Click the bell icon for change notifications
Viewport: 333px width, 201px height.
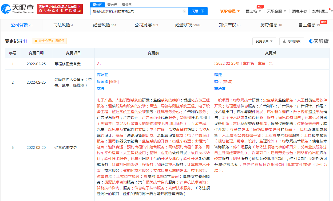click(36, 41)
